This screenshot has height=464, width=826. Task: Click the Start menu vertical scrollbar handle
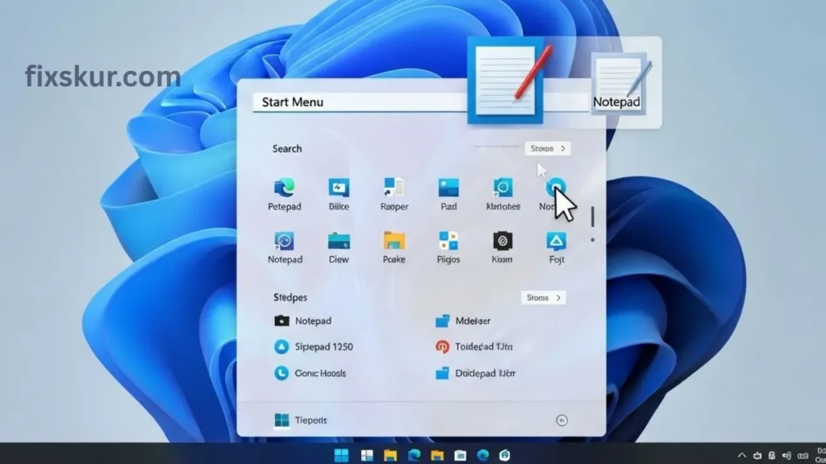(x=593, y=216)
